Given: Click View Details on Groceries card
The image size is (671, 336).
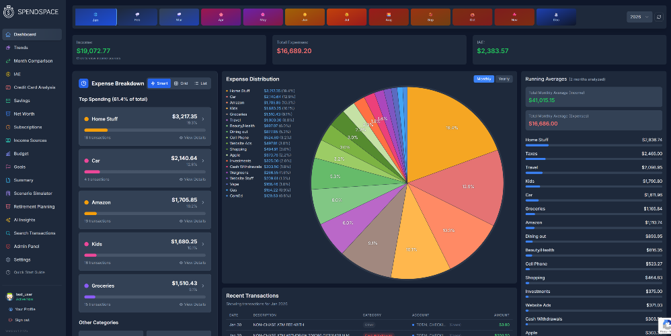Looking at the screenshot, I should point(192,304).
